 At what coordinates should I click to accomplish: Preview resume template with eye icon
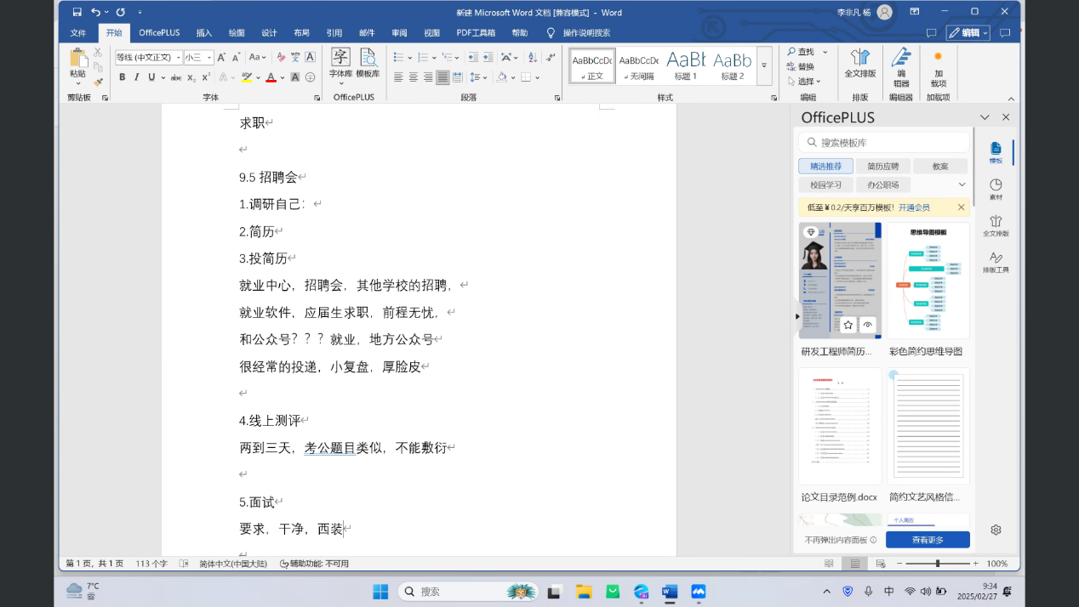[868, 325]
